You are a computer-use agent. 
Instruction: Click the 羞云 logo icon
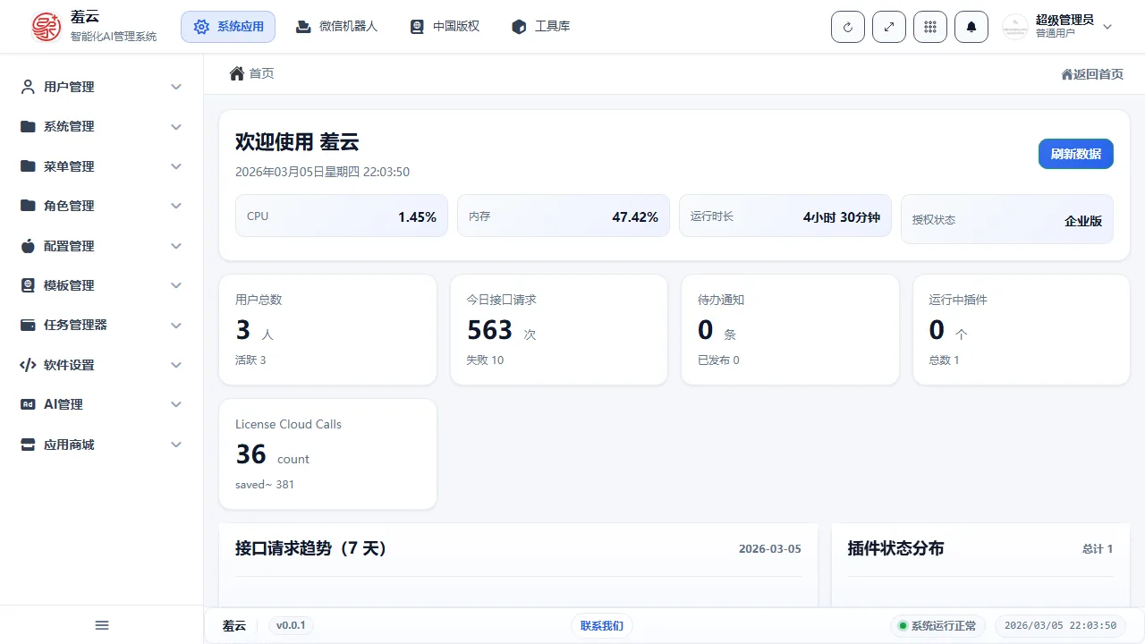pyautogui.click(x=47, y=27)
